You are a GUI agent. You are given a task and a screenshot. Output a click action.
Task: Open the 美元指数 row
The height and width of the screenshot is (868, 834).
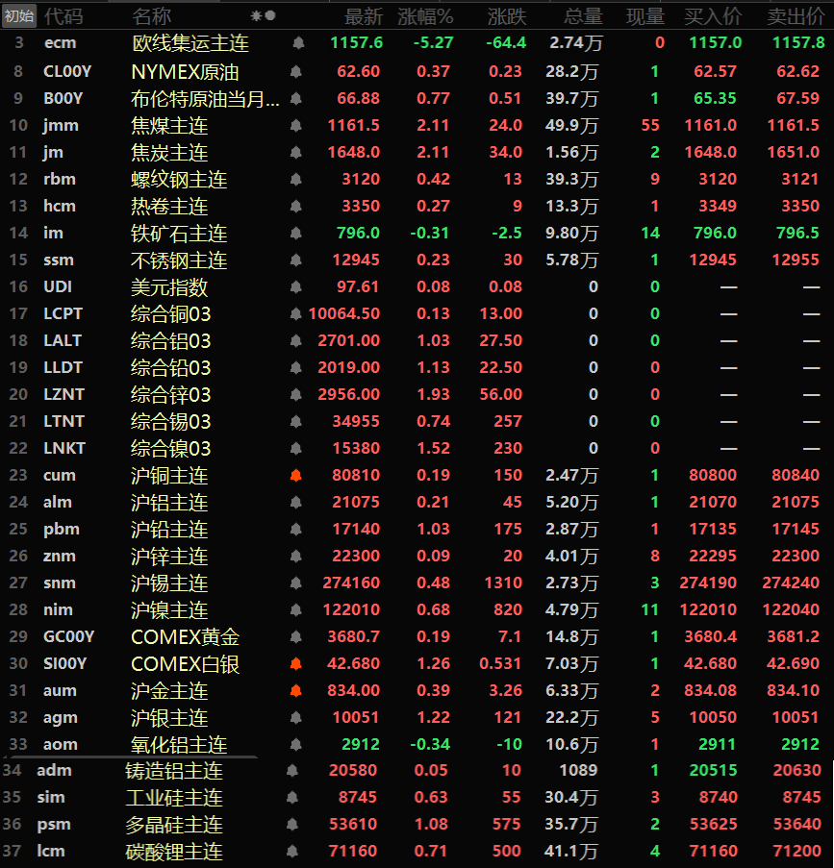169,287
